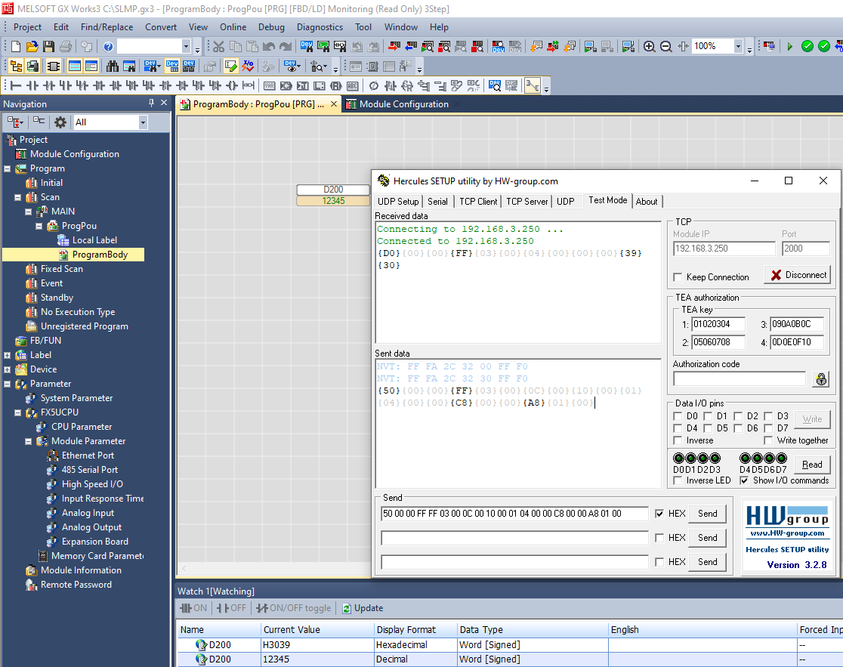This screenshot has height=667, width=843.
Task: Enable HEX for the third Send line
Action: click(x=659, y=562)
